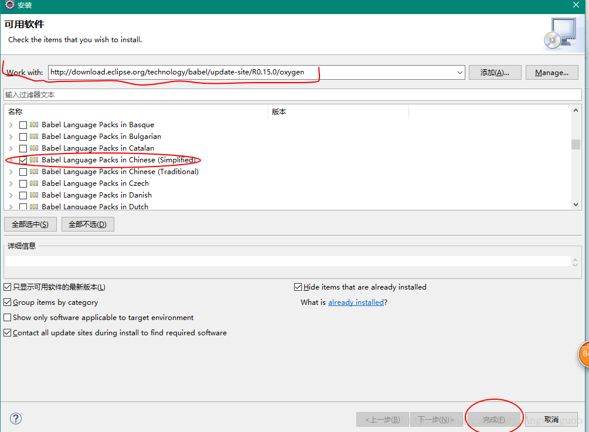Check the Danish language pack checkbox
The height and width of the screenshot is (432, 589).
(23, 195)
